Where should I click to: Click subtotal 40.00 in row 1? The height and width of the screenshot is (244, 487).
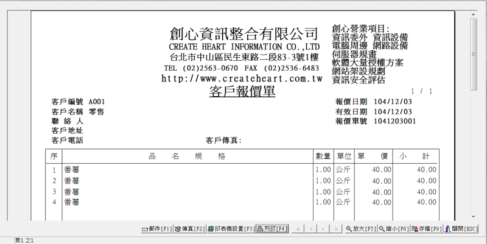427,170
